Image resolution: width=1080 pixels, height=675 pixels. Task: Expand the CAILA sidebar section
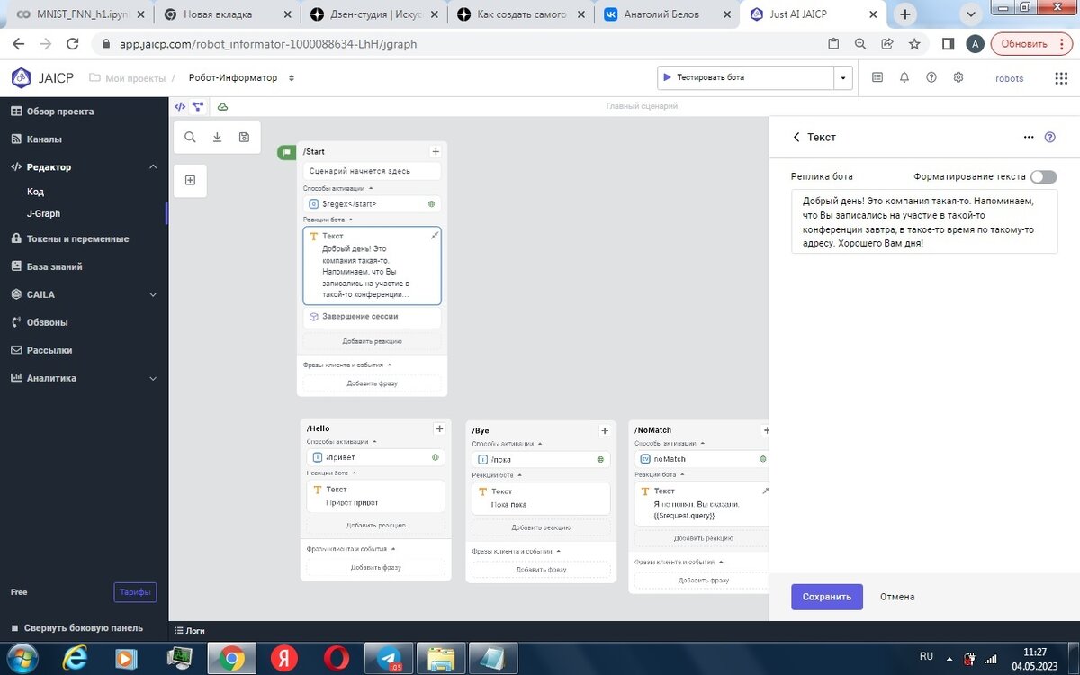coord(152,294)
